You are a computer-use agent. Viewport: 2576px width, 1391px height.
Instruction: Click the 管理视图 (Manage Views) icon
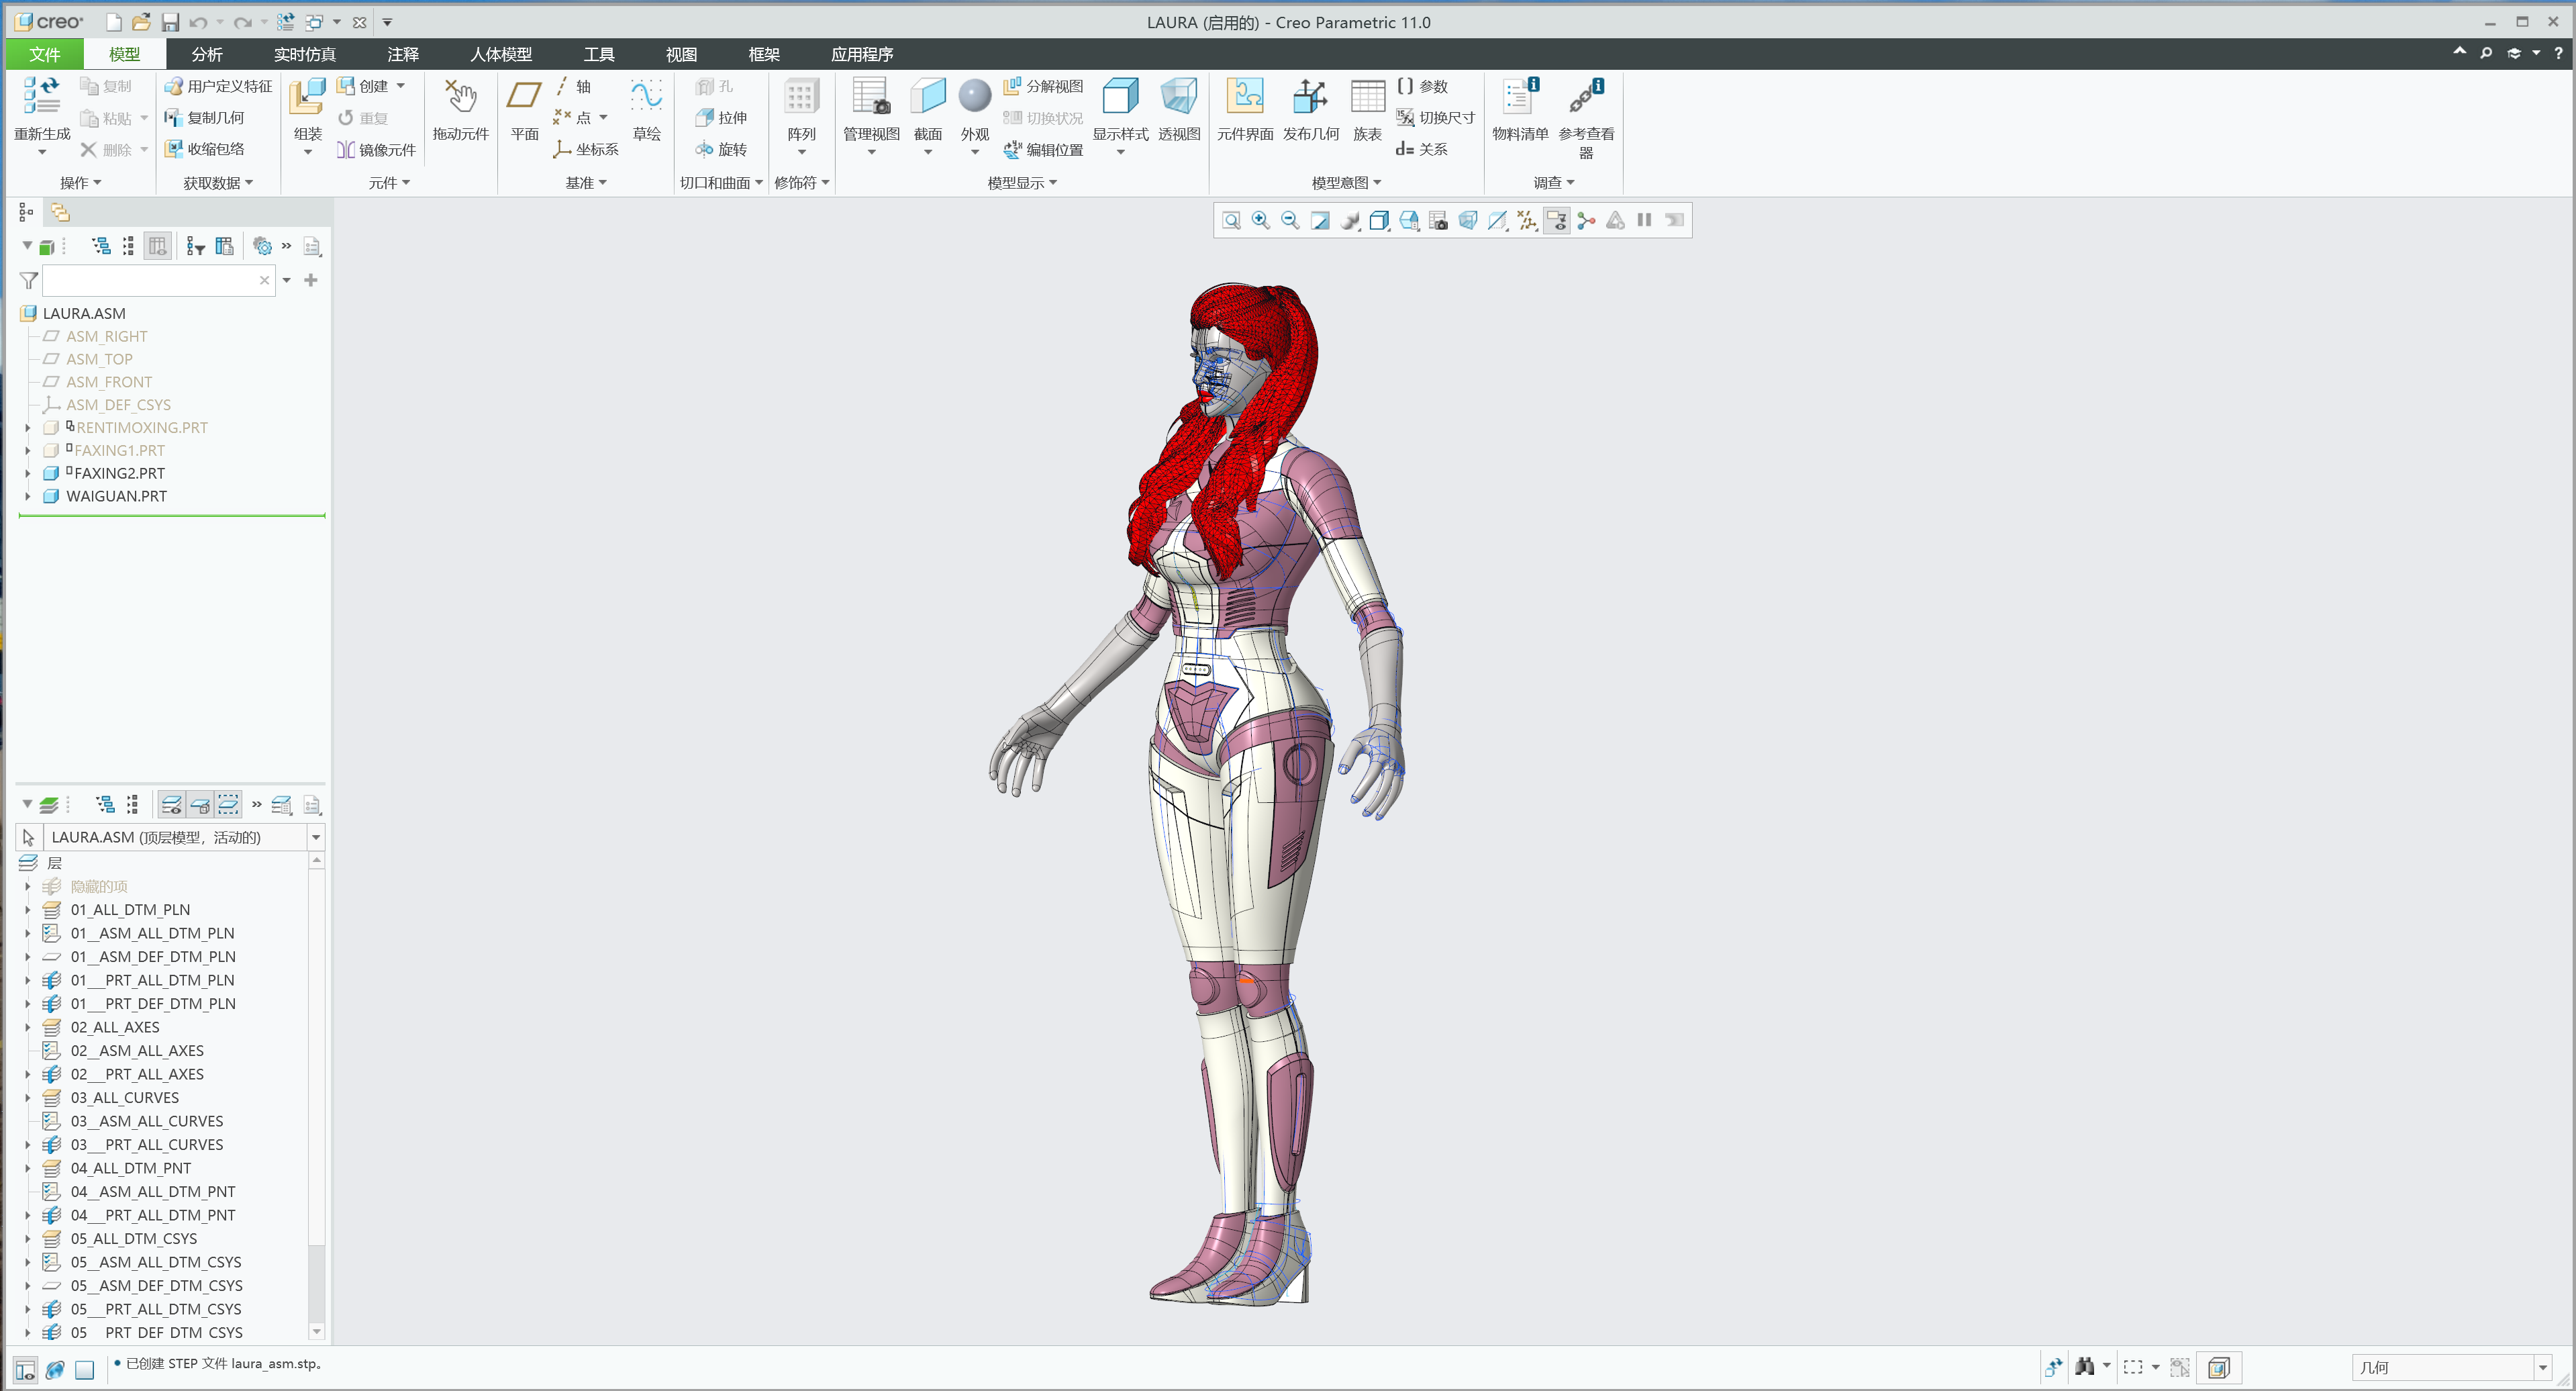point(870,110)
